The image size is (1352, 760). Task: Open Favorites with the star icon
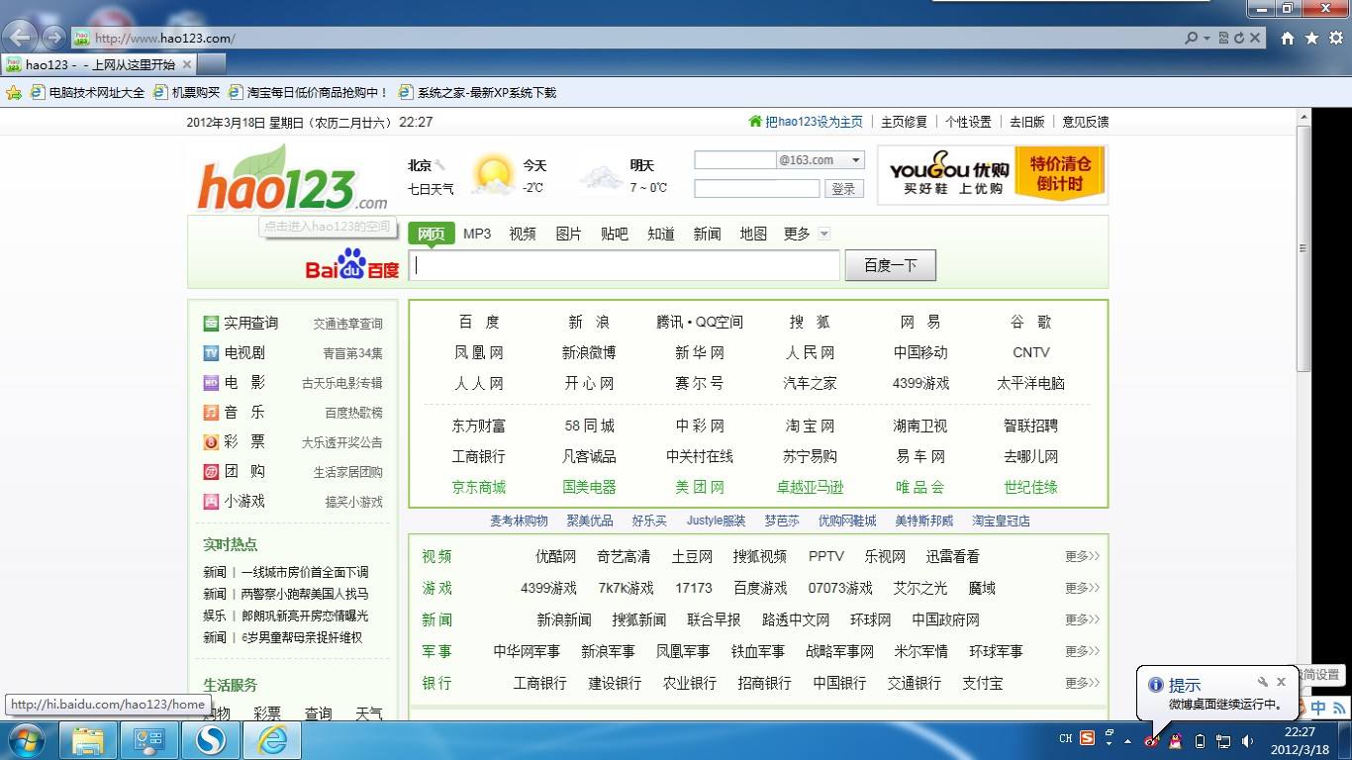(1312, 38)
